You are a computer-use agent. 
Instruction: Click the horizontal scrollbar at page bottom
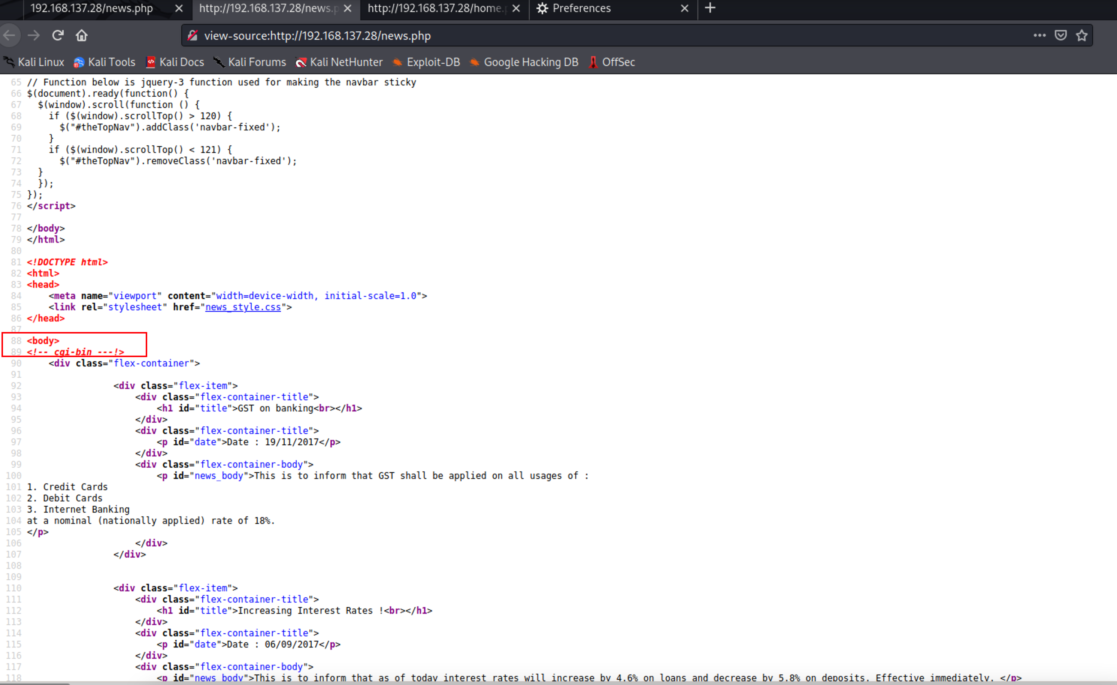click(34, 683)
